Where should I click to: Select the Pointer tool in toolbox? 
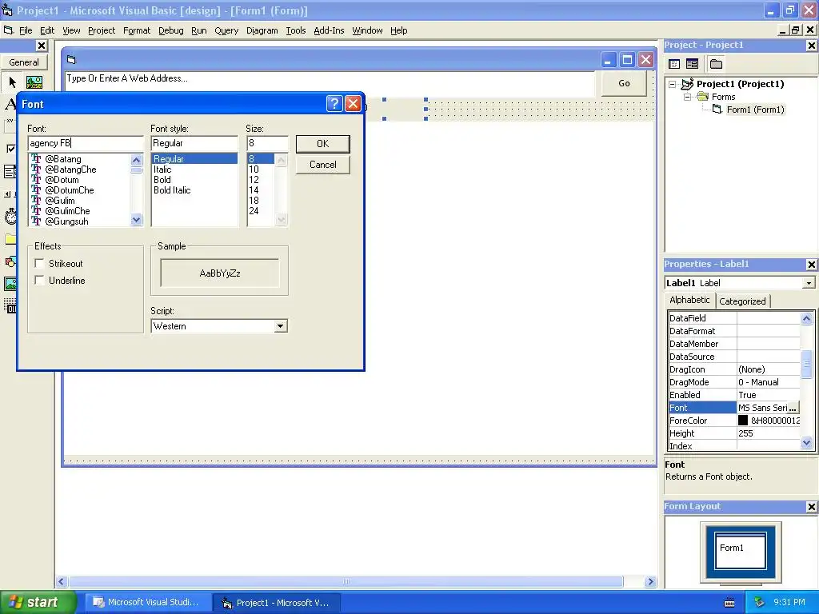click(13, 82)
